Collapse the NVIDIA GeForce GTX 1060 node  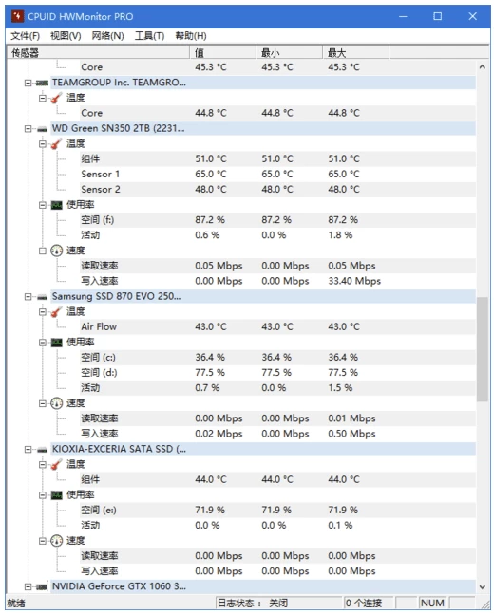tap(28, 586)
